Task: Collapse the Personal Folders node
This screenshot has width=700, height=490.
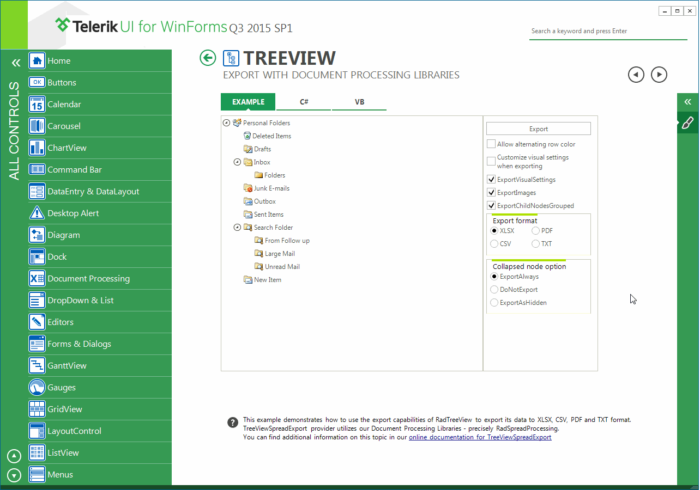Action: (x=227, y=123)
